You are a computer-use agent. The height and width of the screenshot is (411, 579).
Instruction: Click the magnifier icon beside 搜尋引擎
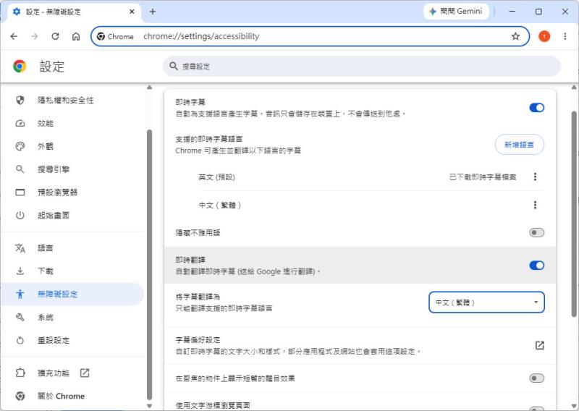click(20, 169)
